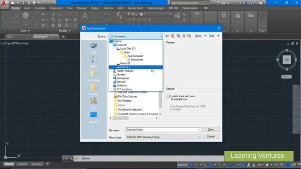Click the Workspace Switching gear icon
Screen dimensions: 301x169
click(x=267, y=165)
